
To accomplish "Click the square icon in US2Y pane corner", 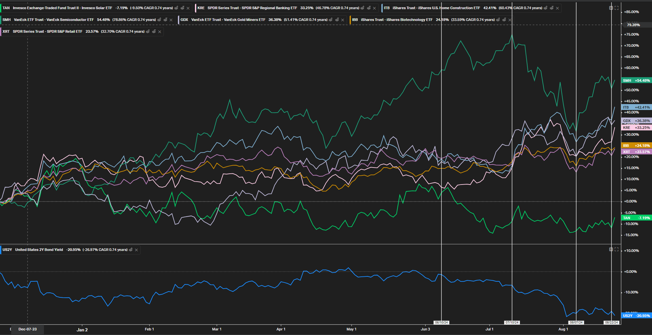I will click(611, 249).
